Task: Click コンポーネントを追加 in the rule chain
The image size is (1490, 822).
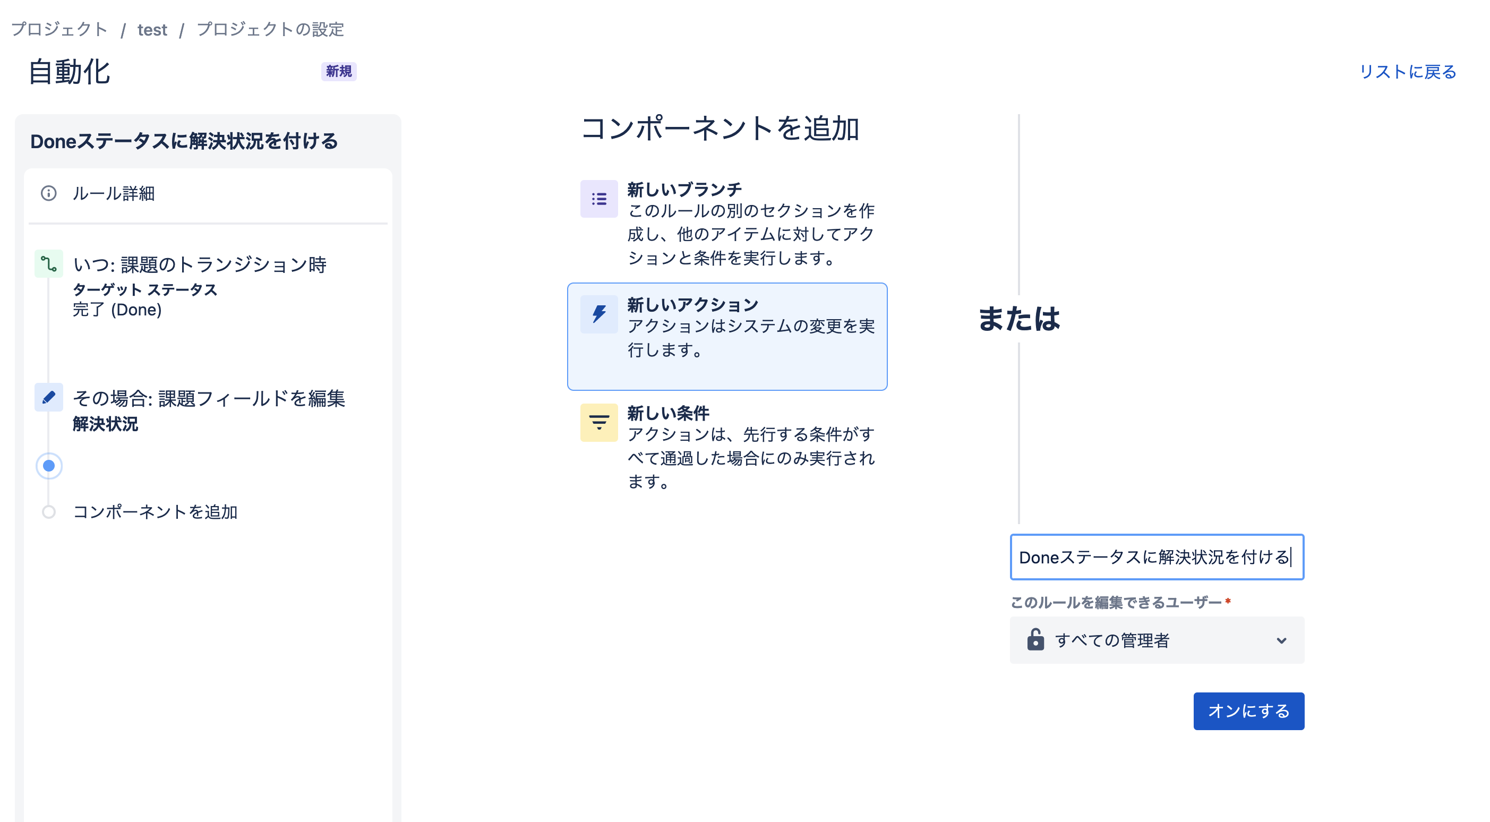Action: (155, 512)
